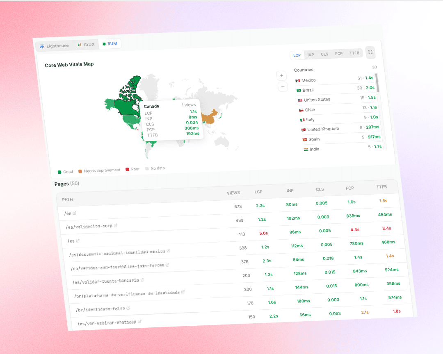Select the LCP metric tab
This screenshot has height=354, width=443.
[297, 55]
